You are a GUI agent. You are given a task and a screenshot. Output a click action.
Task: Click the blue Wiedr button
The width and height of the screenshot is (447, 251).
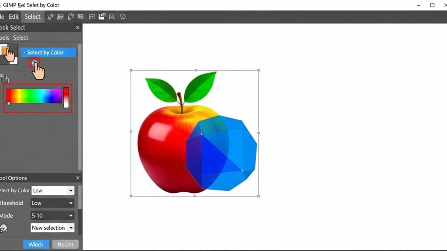point(36,244)
